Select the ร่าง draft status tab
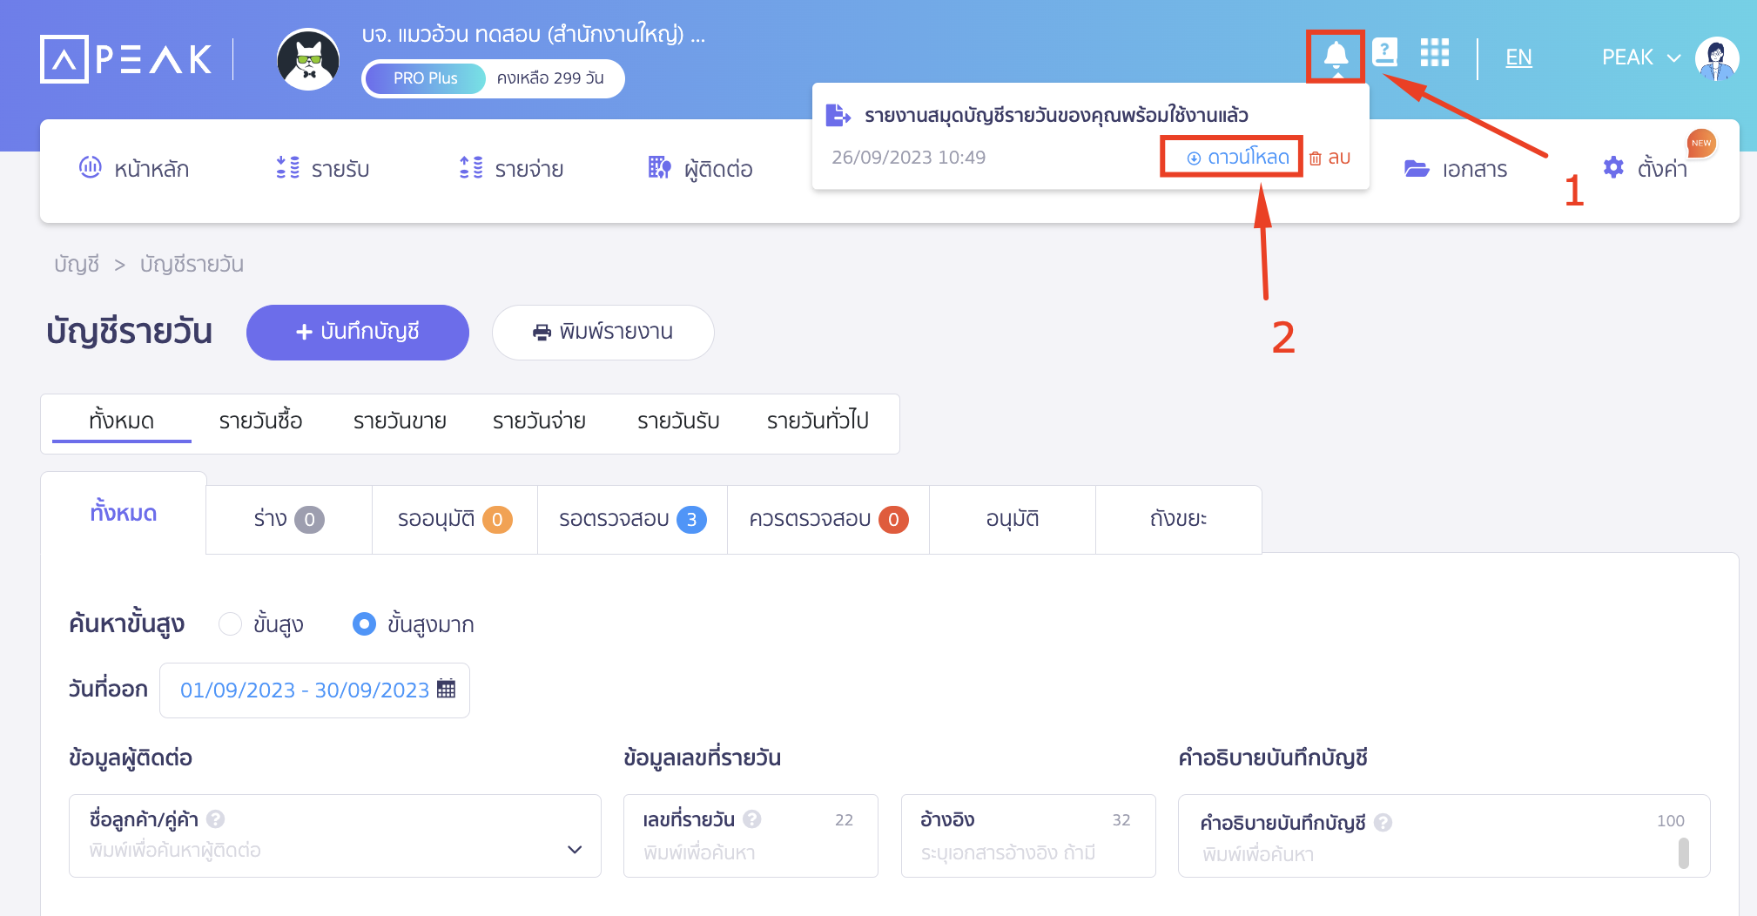The height and width of the screenshot is (916, 1757). tap(289, 520)
